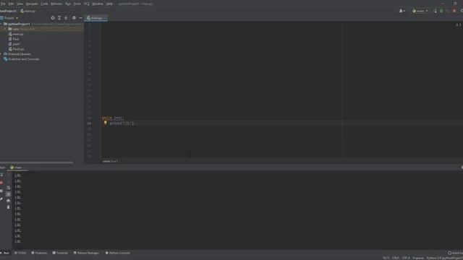463x260 pixels.
Task: Collapse the pythonProject11 root folder
Action: (x=1, y=24)
